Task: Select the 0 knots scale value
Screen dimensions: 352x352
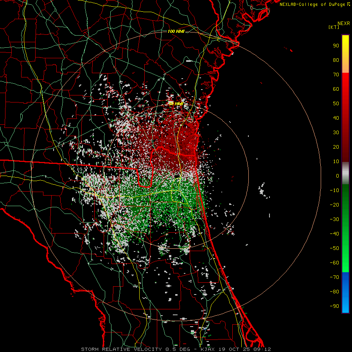Action: coord(338,176)
